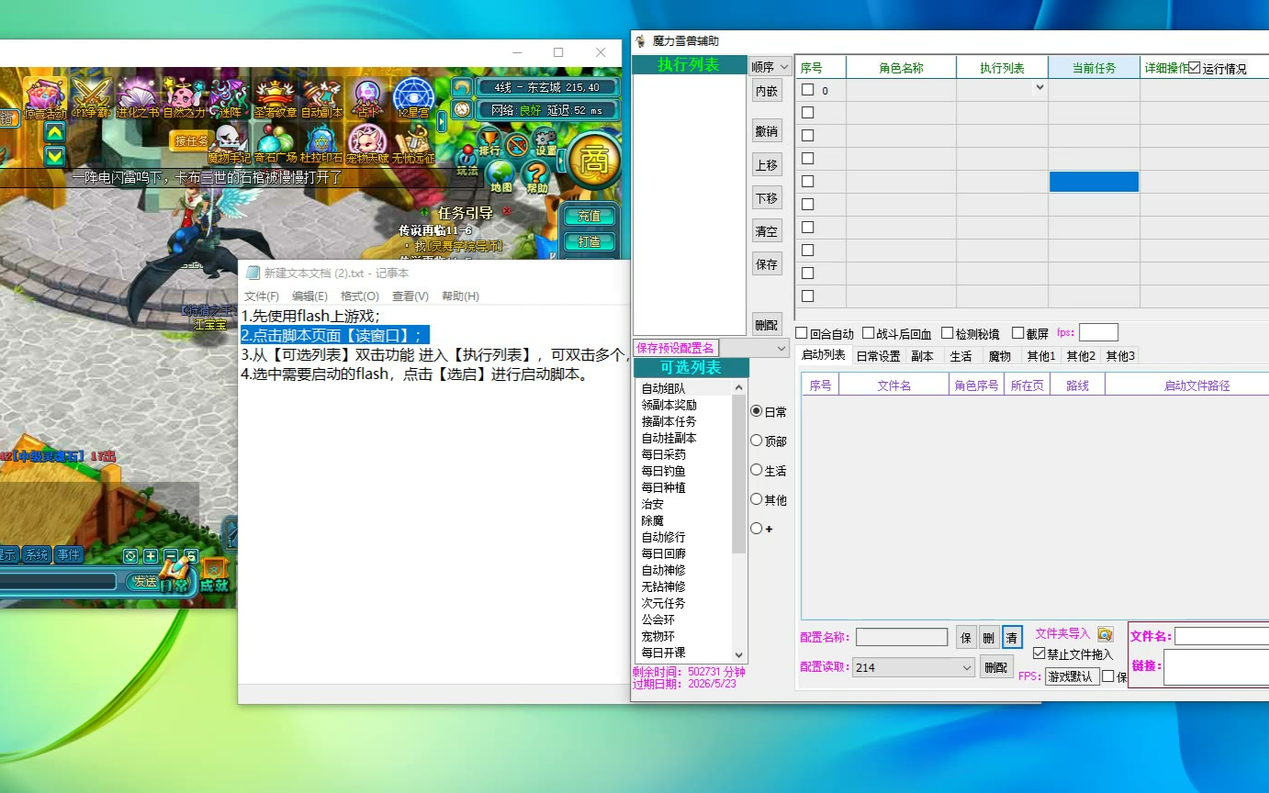Open the 迷阵 bat-winged icon
The image size is (1269, 793).
pos(229,97)
